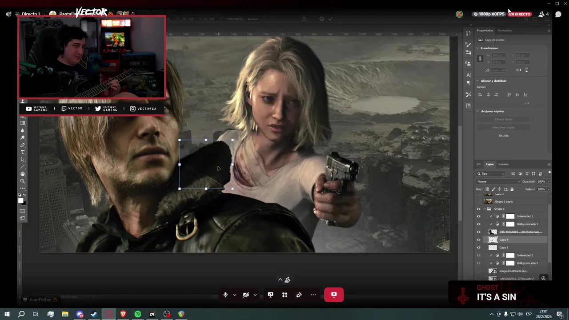Click the lock transparent pixels checkerboard icon
The height and width of the screenshot is (320, 569).
coord(487,189)
